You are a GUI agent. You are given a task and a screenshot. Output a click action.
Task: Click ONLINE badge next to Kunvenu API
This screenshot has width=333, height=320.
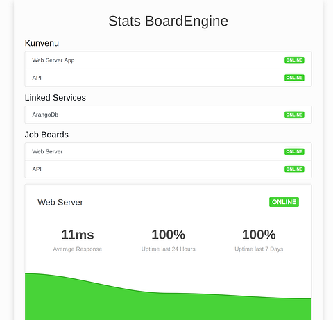(x=294, y=78)
